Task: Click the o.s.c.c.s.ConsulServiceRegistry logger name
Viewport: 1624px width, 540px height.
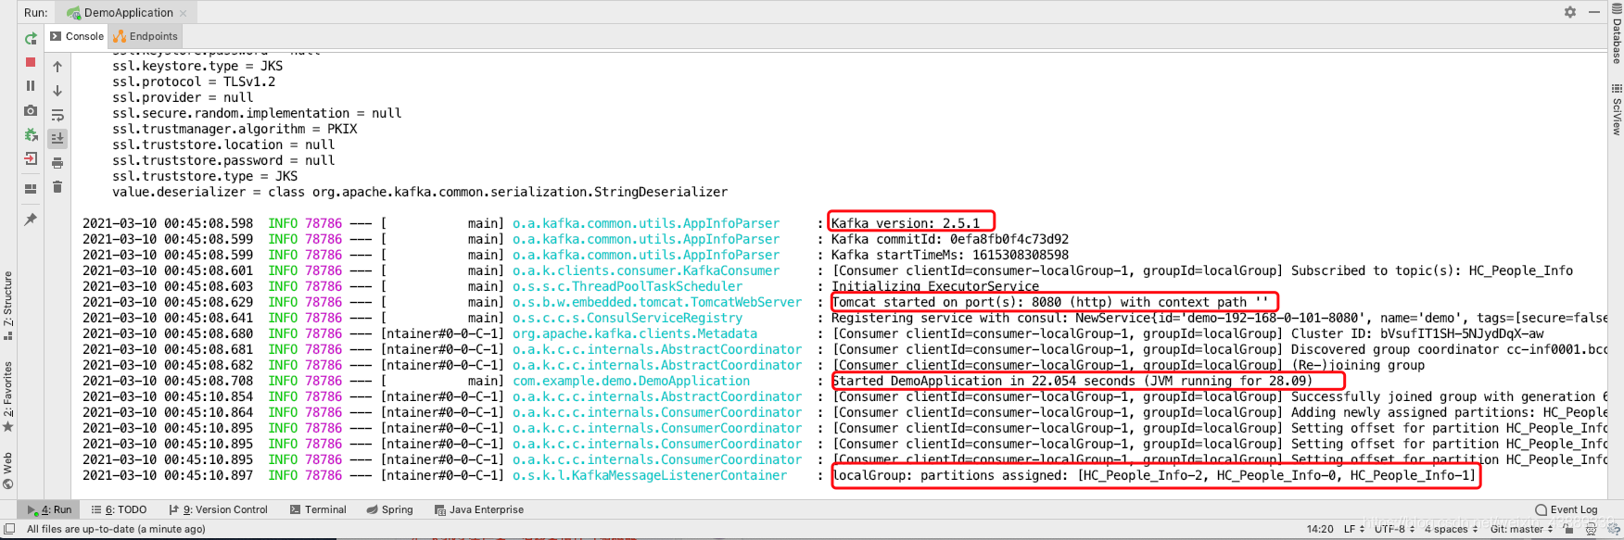Action: [628, 318]
